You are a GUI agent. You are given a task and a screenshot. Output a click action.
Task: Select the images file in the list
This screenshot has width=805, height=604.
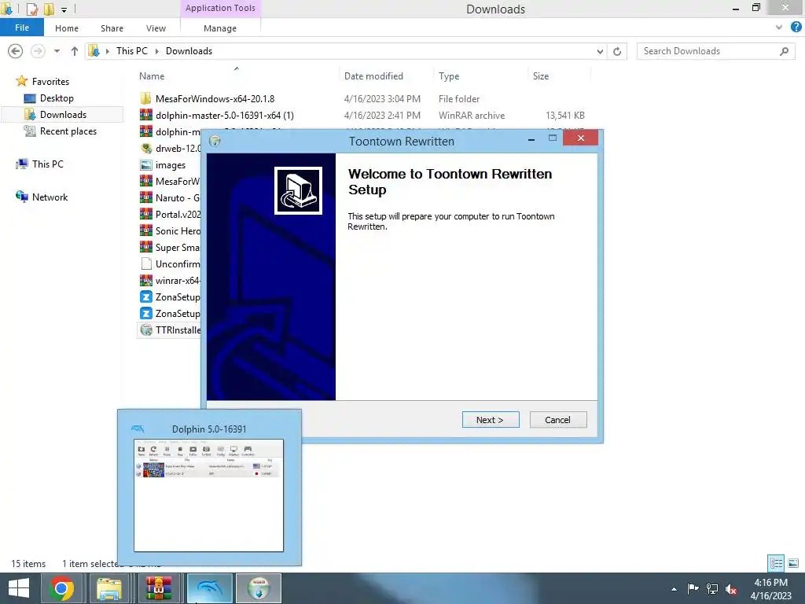[171, 165]
